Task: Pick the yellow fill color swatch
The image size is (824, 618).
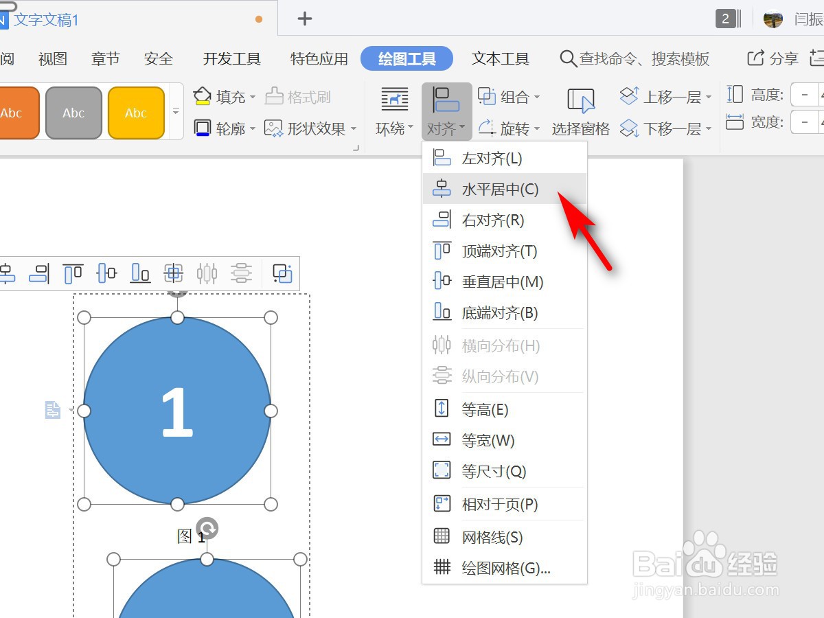Action: 136,112
